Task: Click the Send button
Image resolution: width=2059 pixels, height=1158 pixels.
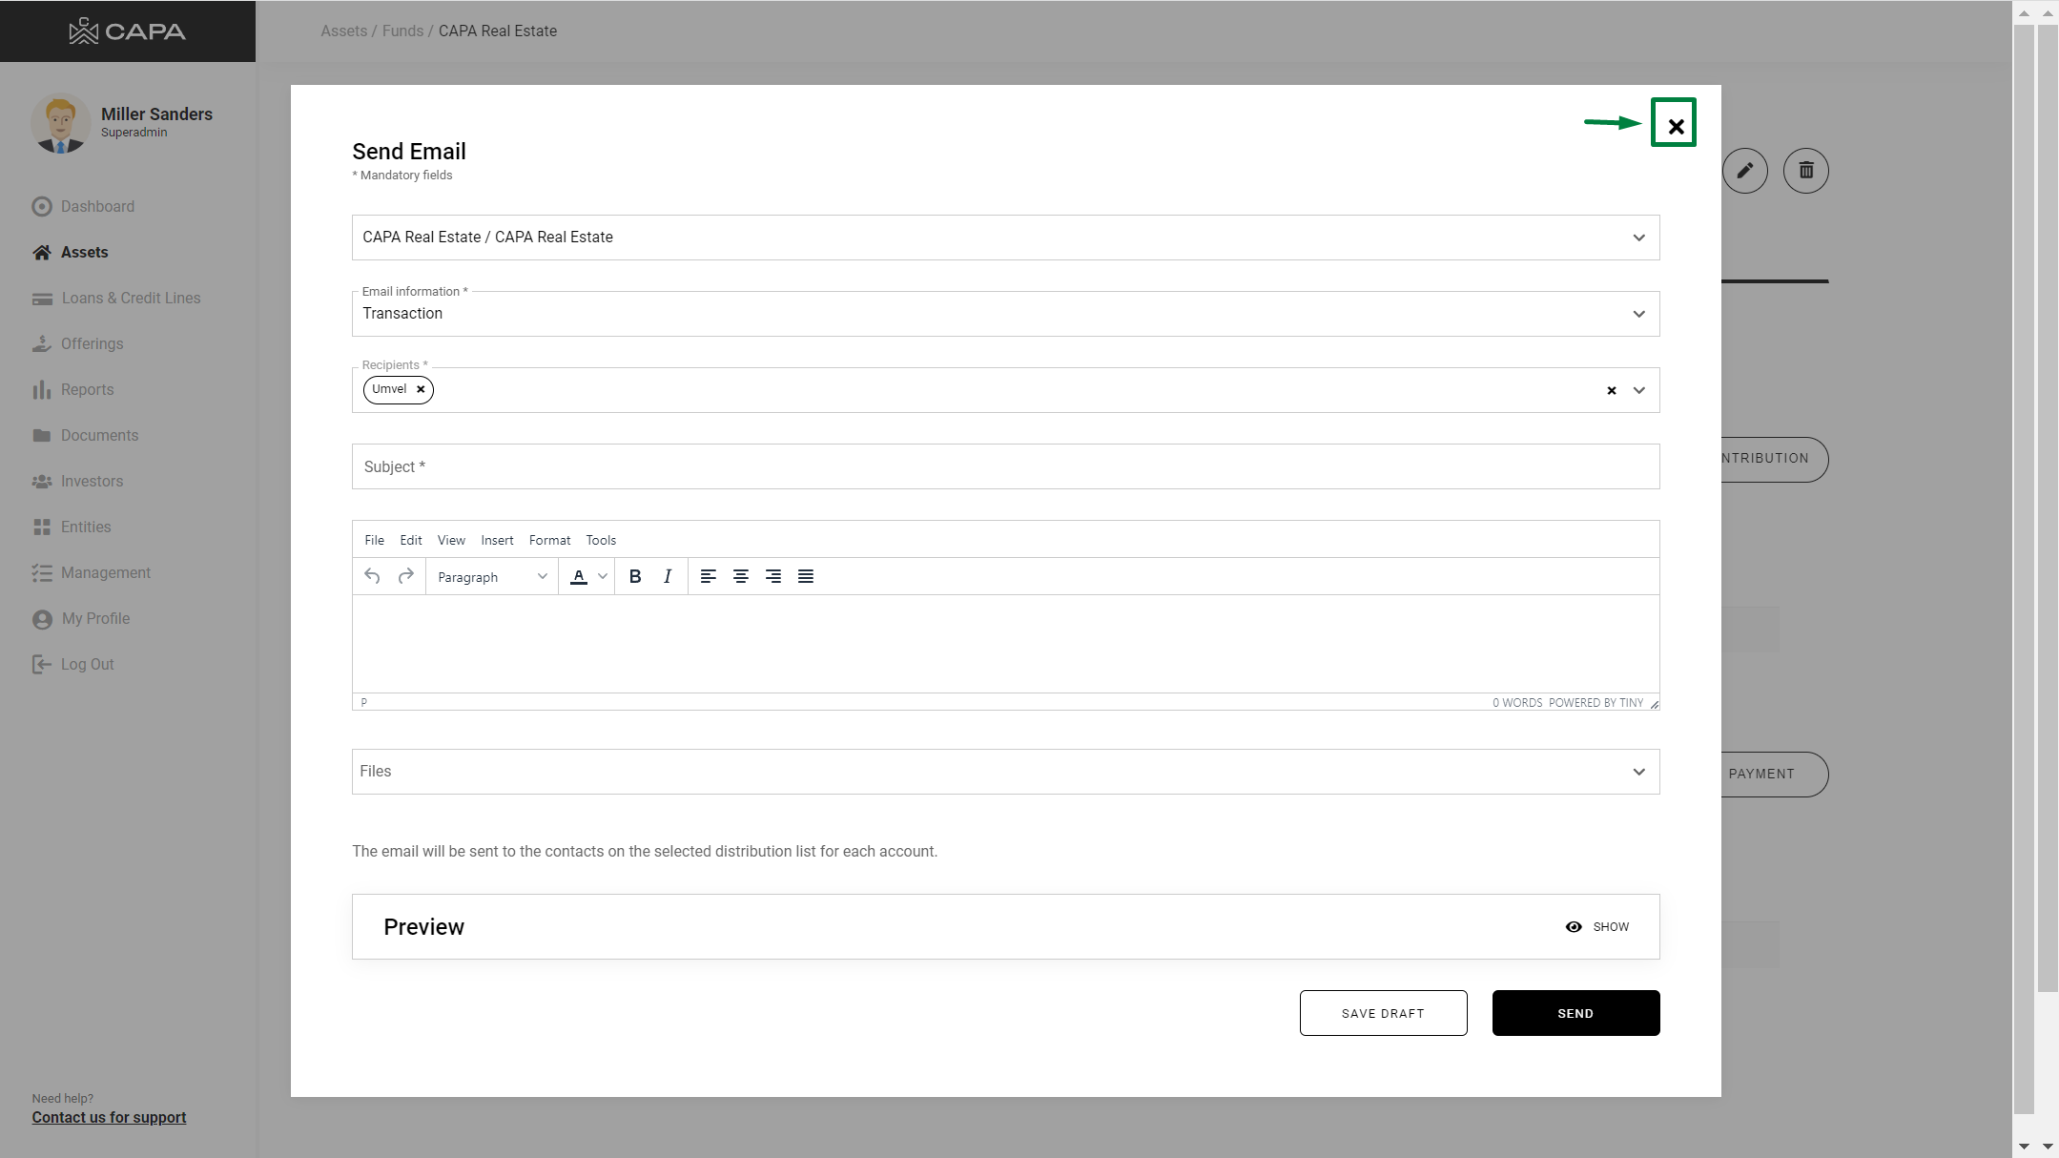Action: pos(1575,1013)
